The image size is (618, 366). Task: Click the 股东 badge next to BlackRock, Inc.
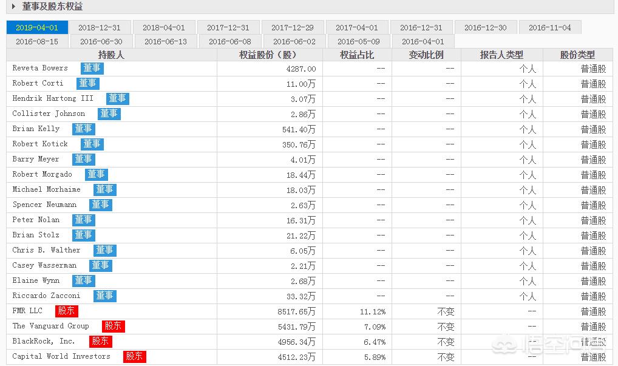point(101,341)
